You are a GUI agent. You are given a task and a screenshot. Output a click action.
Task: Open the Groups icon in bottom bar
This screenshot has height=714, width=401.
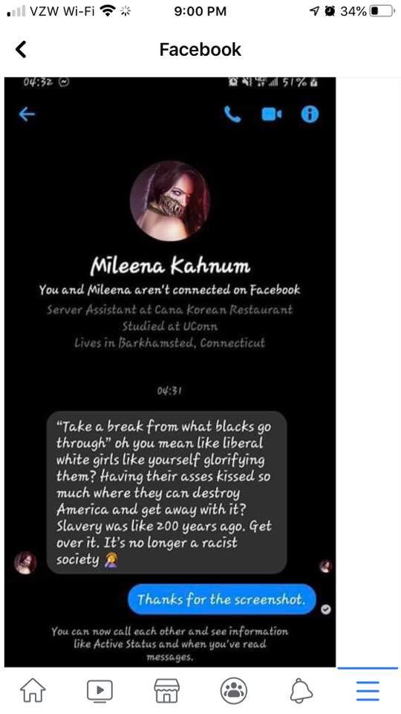click(234, 690)
